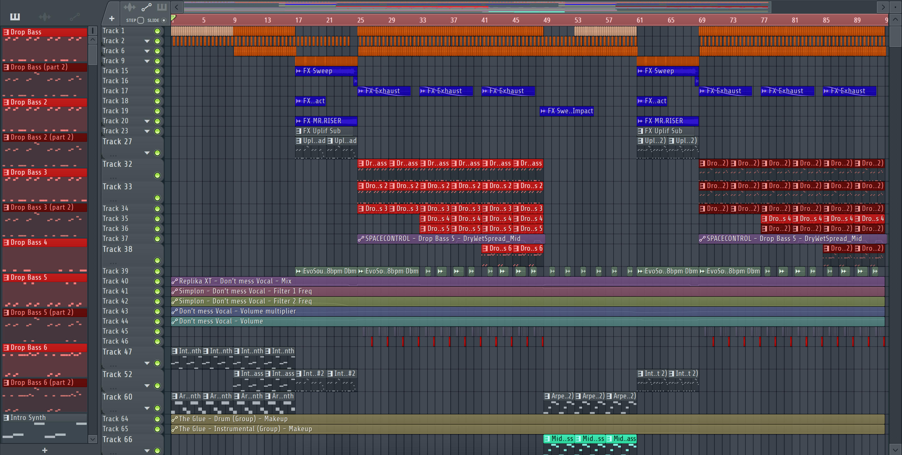Viewport: 902px width, 455px height.
Task: Enable the STEP editing checkbox
Action: [x=141, y=20]
